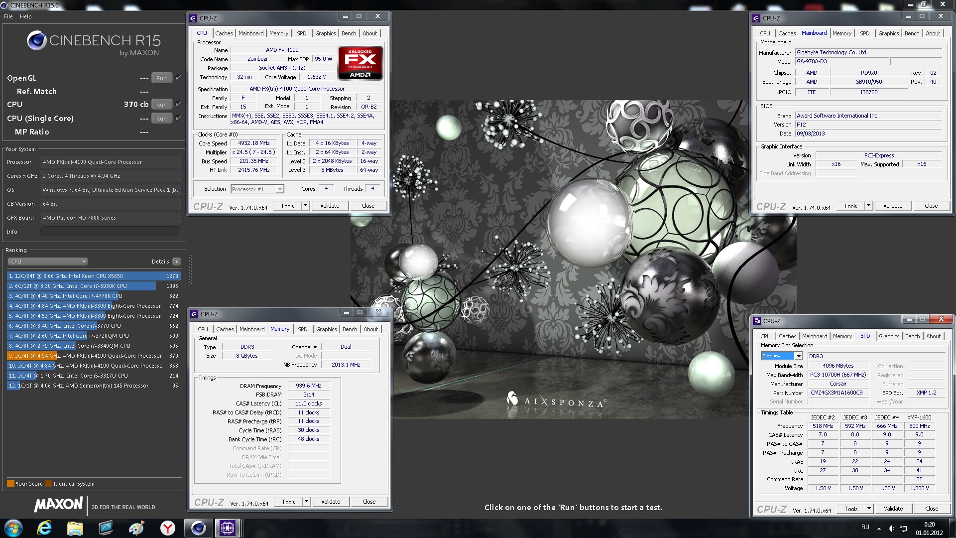Open the Cinebench Help menu

[26, 16]
